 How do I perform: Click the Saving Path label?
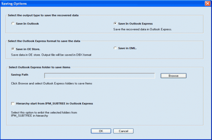(20, 75)
